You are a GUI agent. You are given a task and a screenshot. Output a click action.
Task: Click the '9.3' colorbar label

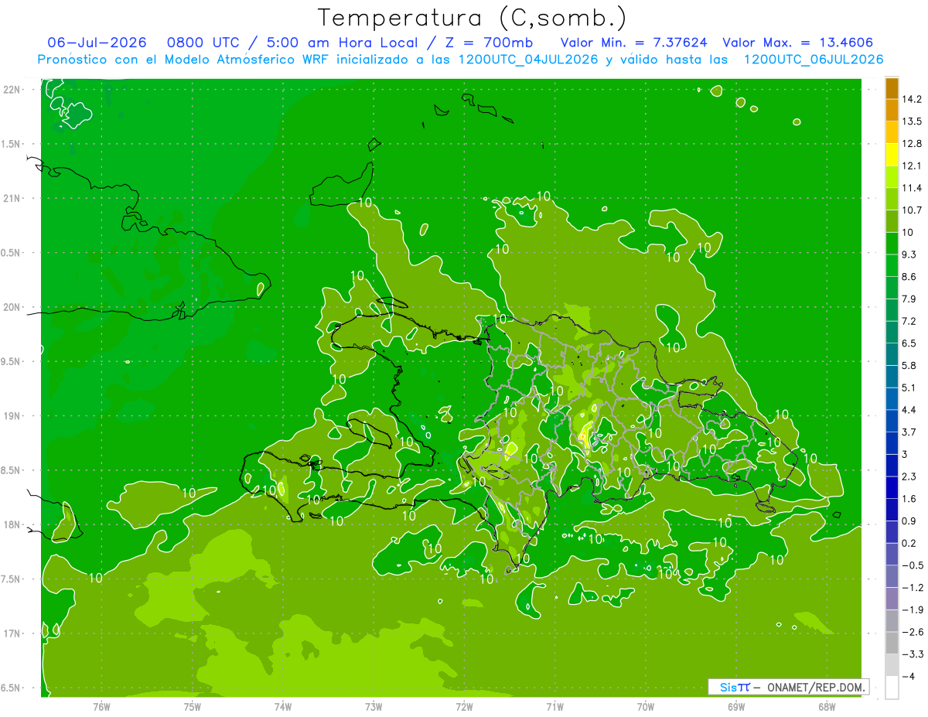point(909,254)
